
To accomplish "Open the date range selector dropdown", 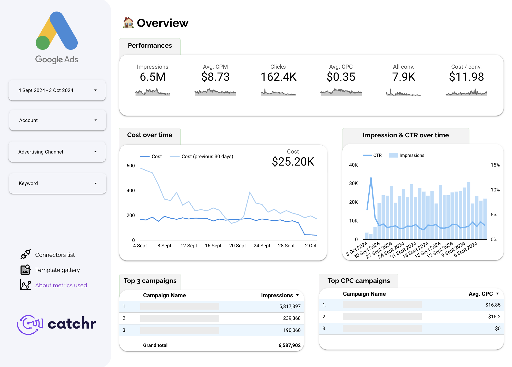I will (57, 90).
